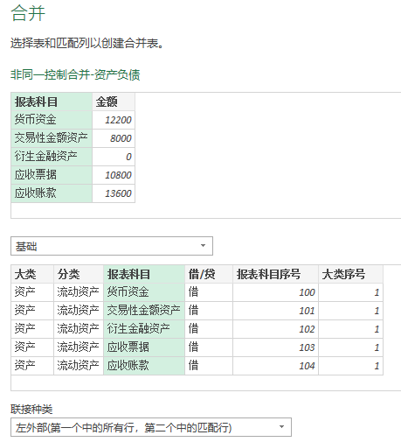
Task: Open the 联接种类 join kind dropdown
Action: (x=151, y=427)
